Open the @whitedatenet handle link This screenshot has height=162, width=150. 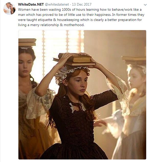[57, 4]
